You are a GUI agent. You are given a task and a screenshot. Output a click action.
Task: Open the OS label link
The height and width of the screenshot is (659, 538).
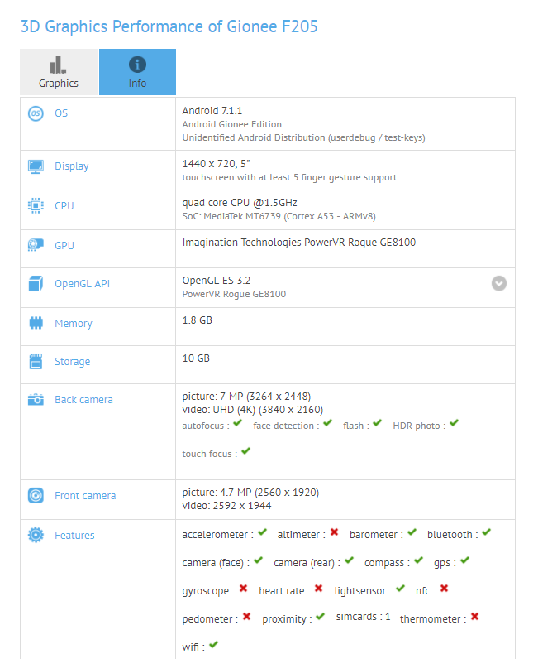coord(61,113)
